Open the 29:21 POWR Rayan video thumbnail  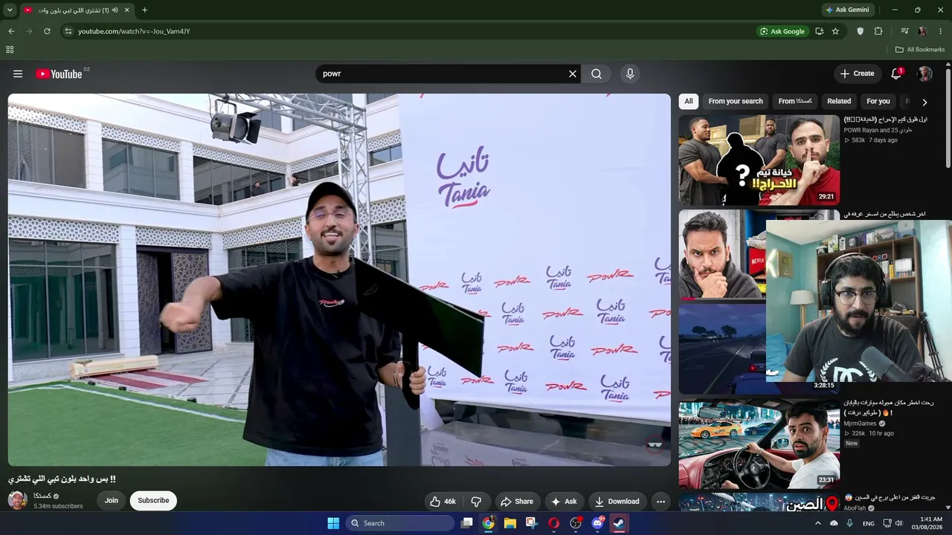click(x=759, y=160)
